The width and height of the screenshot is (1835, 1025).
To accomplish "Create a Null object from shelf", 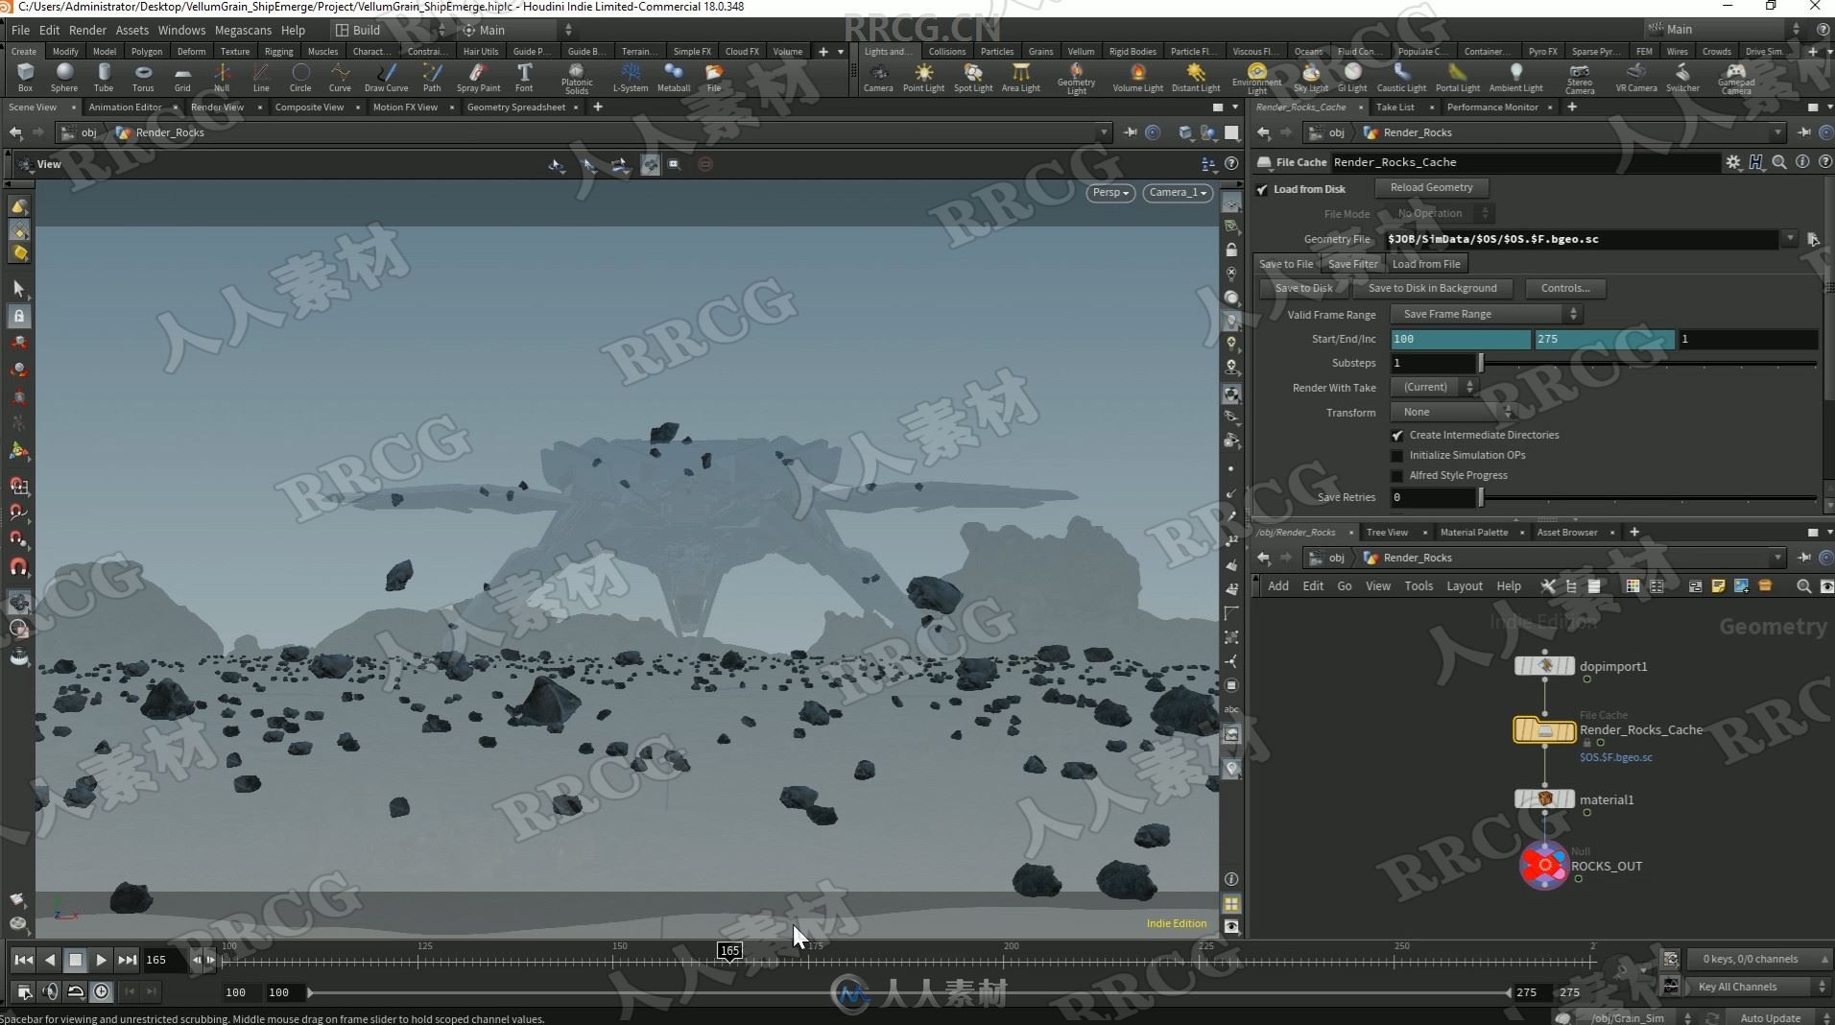I will tap(222, 77).
